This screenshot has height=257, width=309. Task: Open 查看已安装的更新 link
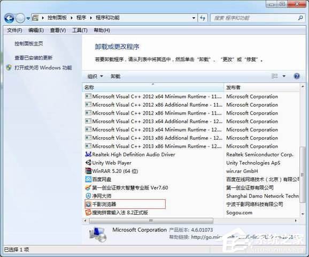(34, 58)
